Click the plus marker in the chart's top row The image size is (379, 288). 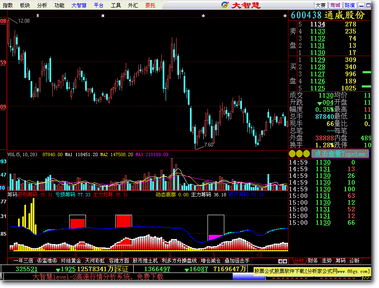[x=203, y=15]
